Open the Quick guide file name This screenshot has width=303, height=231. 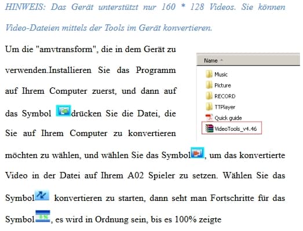coord(228,118)
